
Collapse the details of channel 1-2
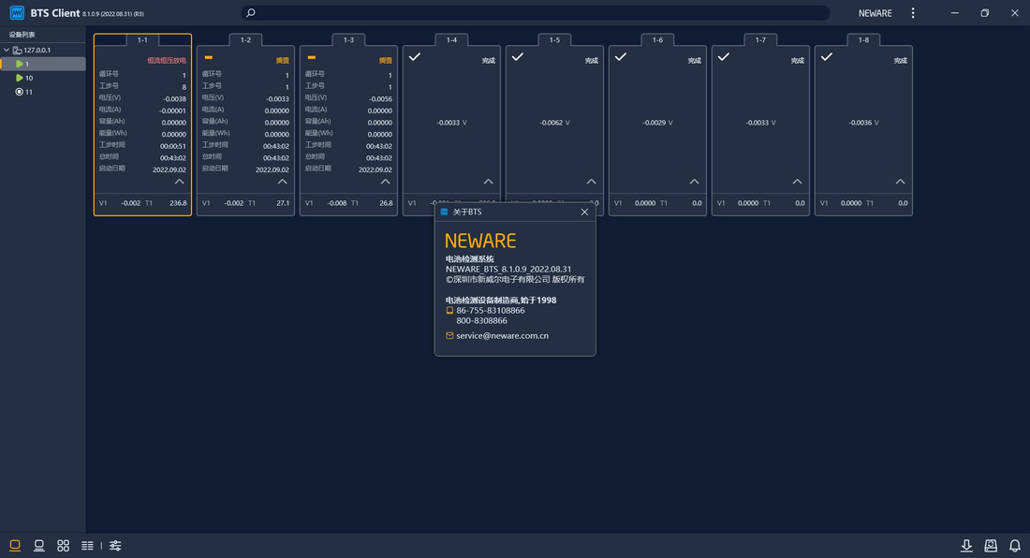(x=283, y=182)
